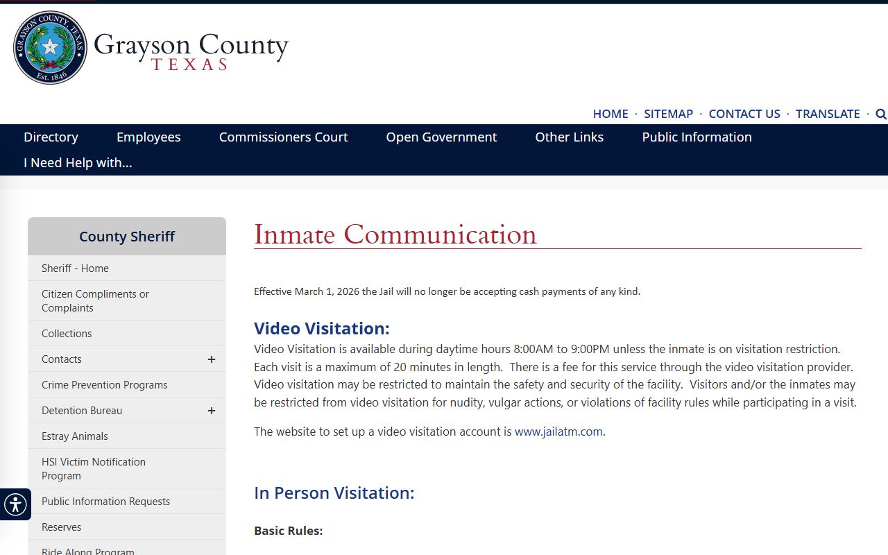Open Crime Prevention Programs page

[x=127, y=385]
